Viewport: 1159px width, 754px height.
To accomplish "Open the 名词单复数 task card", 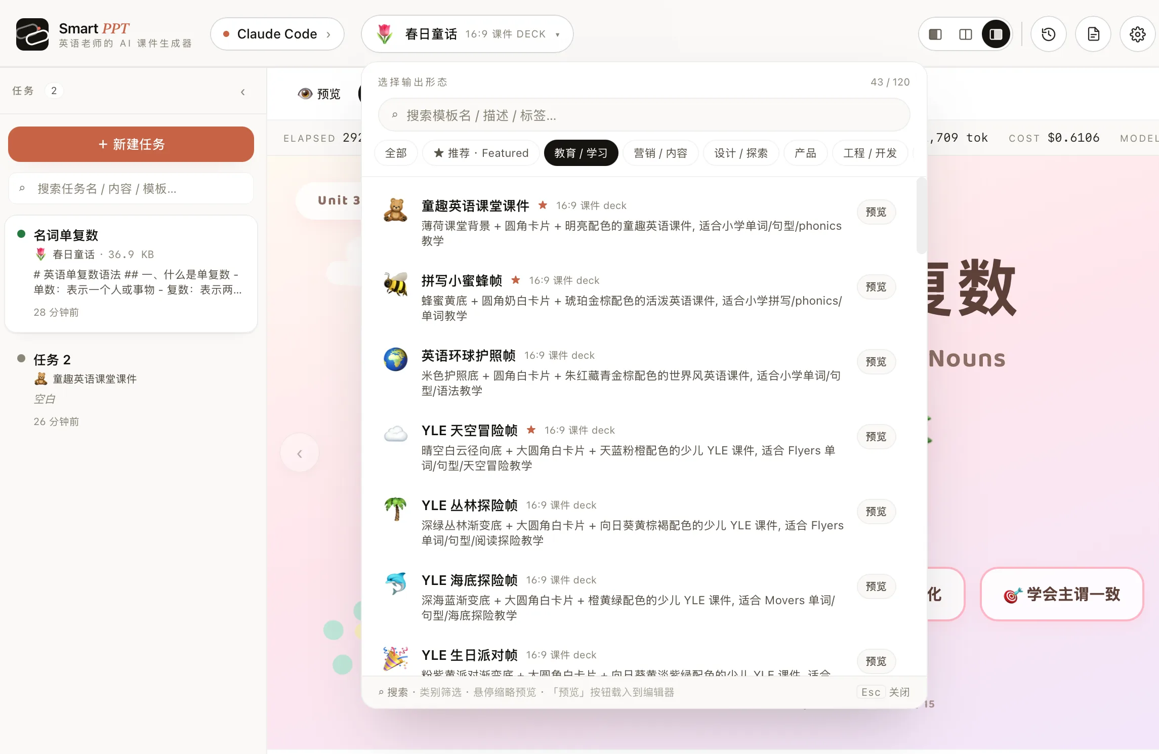I will (x=131, y=274).
